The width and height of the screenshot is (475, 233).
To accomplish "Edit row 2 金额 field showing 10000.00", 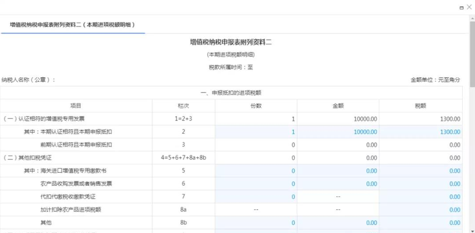I will pos(338,132).
